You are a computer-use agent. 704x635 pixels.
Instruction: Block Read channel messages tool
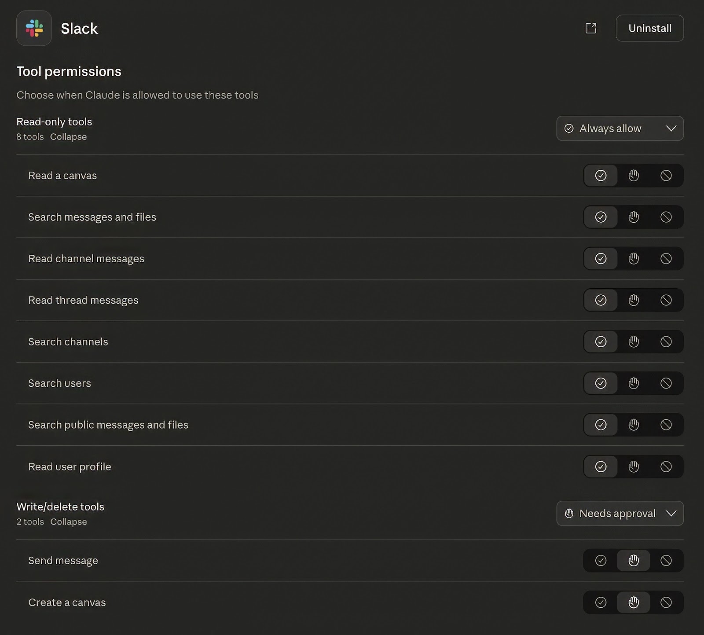pyautogui.click(x=666, y=258)
